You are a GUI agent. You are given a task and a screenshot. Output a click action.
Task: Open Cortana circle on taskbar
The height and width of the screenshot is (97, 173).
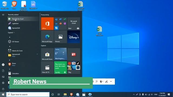(53, 95)
